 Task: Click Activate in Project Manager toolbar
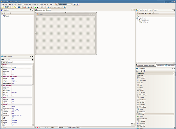pos(141,13)
